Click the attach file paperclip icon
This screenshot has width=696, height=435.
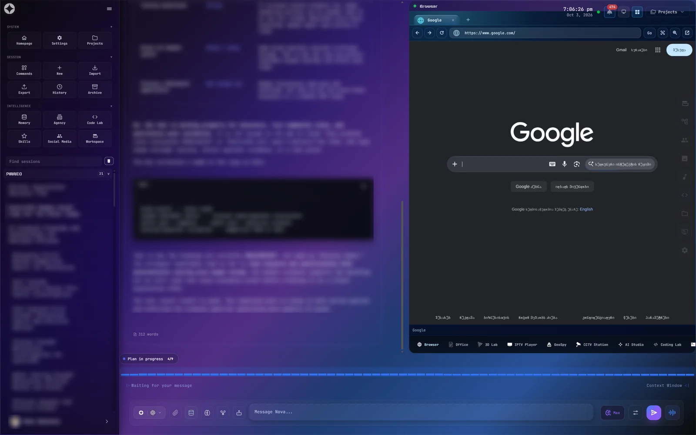[175, 413]
